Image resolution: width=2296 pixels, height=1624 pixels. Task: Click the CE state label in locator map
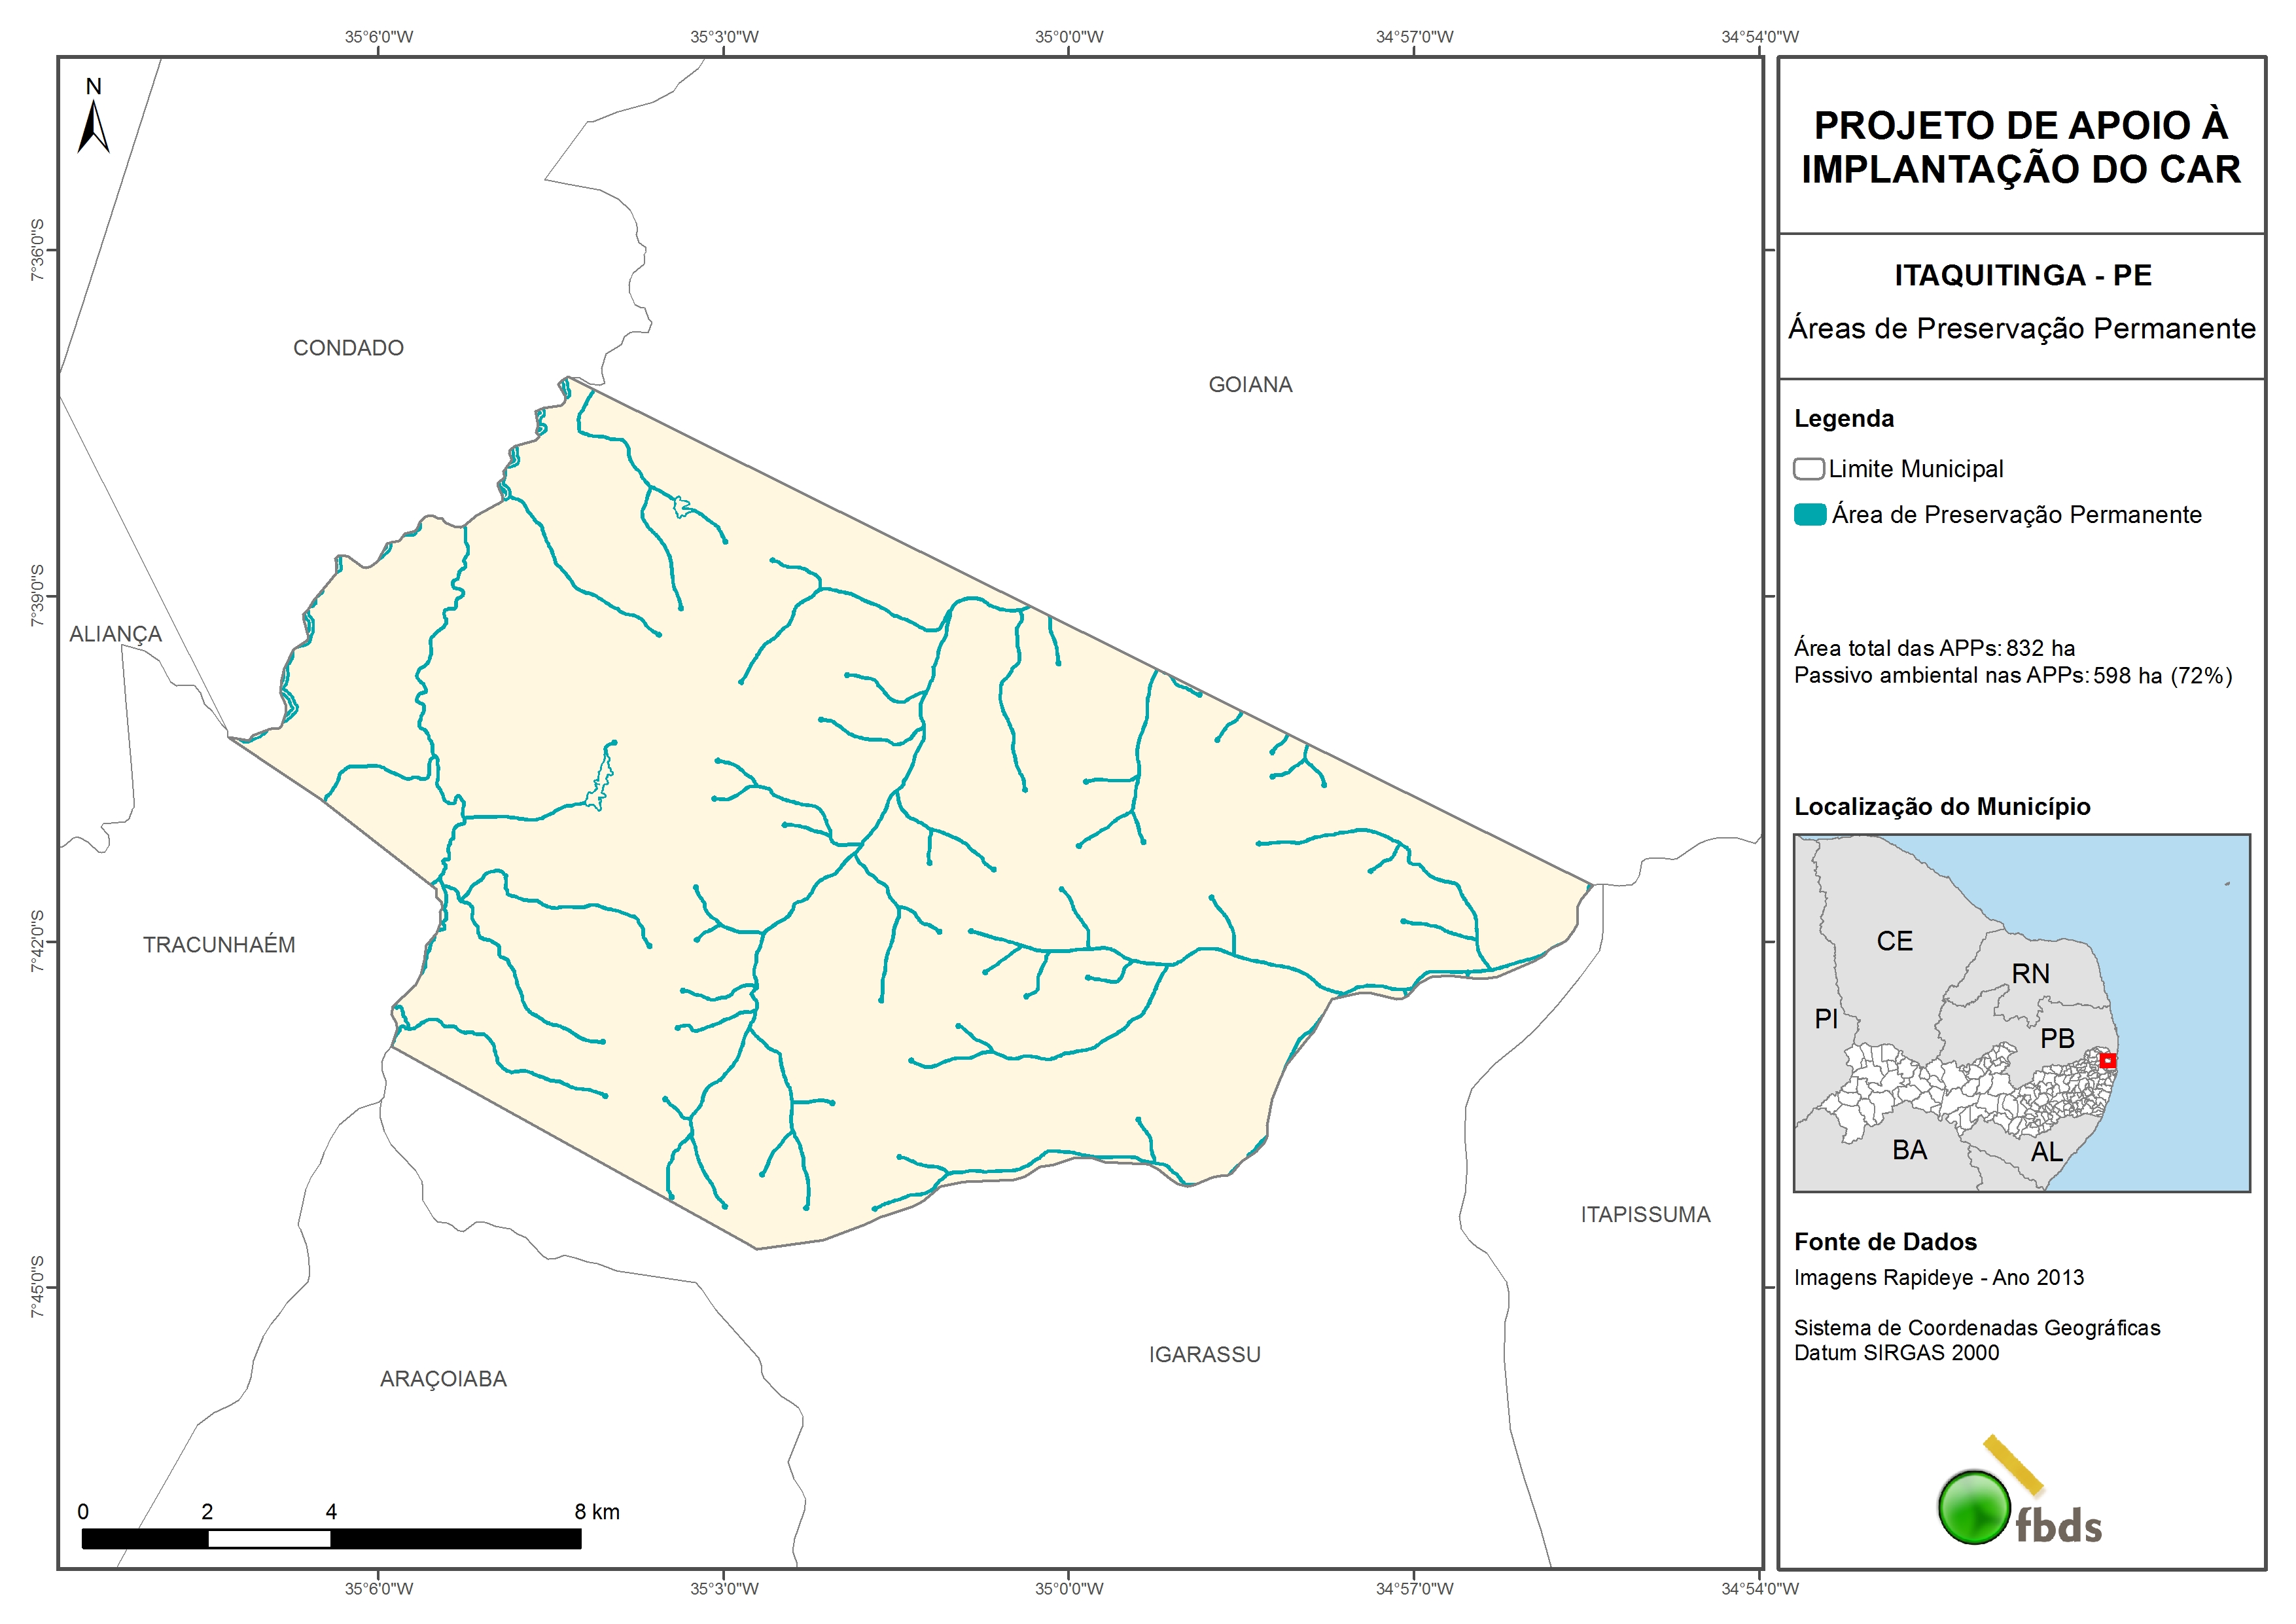click(x=1894, y=941)
